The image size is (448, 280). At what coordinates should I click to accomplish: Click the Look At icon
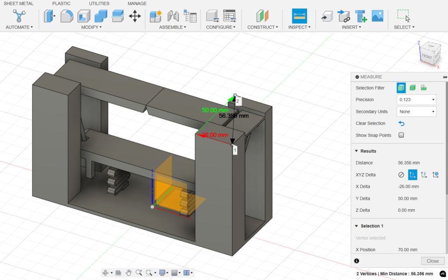(118, 273)
